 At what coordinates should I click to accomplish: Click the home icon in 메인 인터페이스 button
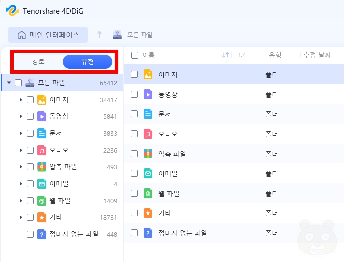(21, 35)
